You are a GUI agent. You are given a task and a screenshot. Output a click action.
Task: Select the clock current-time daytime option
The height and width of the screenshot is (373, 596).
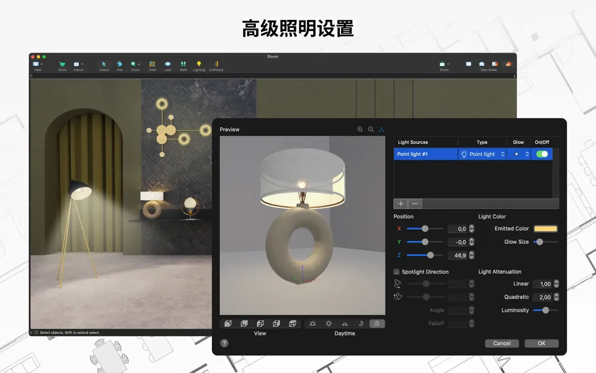[x=377, y=324]
